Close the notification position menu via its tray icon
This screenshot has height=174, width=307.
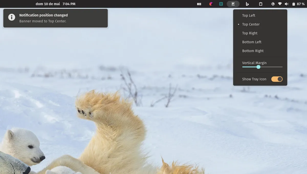coord(233,4)
